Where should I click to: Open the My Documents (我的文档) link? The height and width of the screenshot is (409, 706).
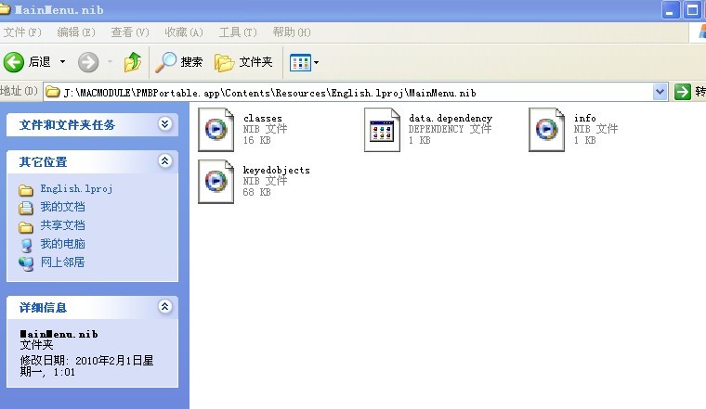click(x=62, y=207)
